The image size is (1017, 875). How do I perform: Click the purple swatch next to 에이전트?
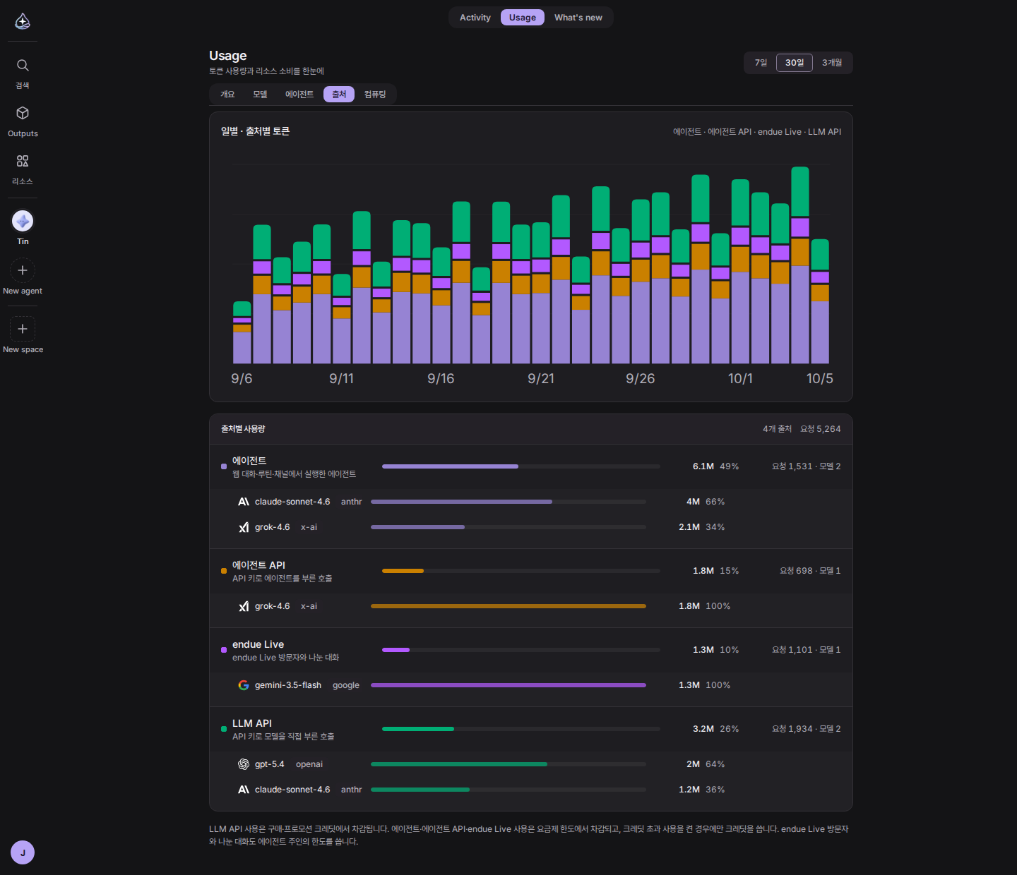point(224,466)
